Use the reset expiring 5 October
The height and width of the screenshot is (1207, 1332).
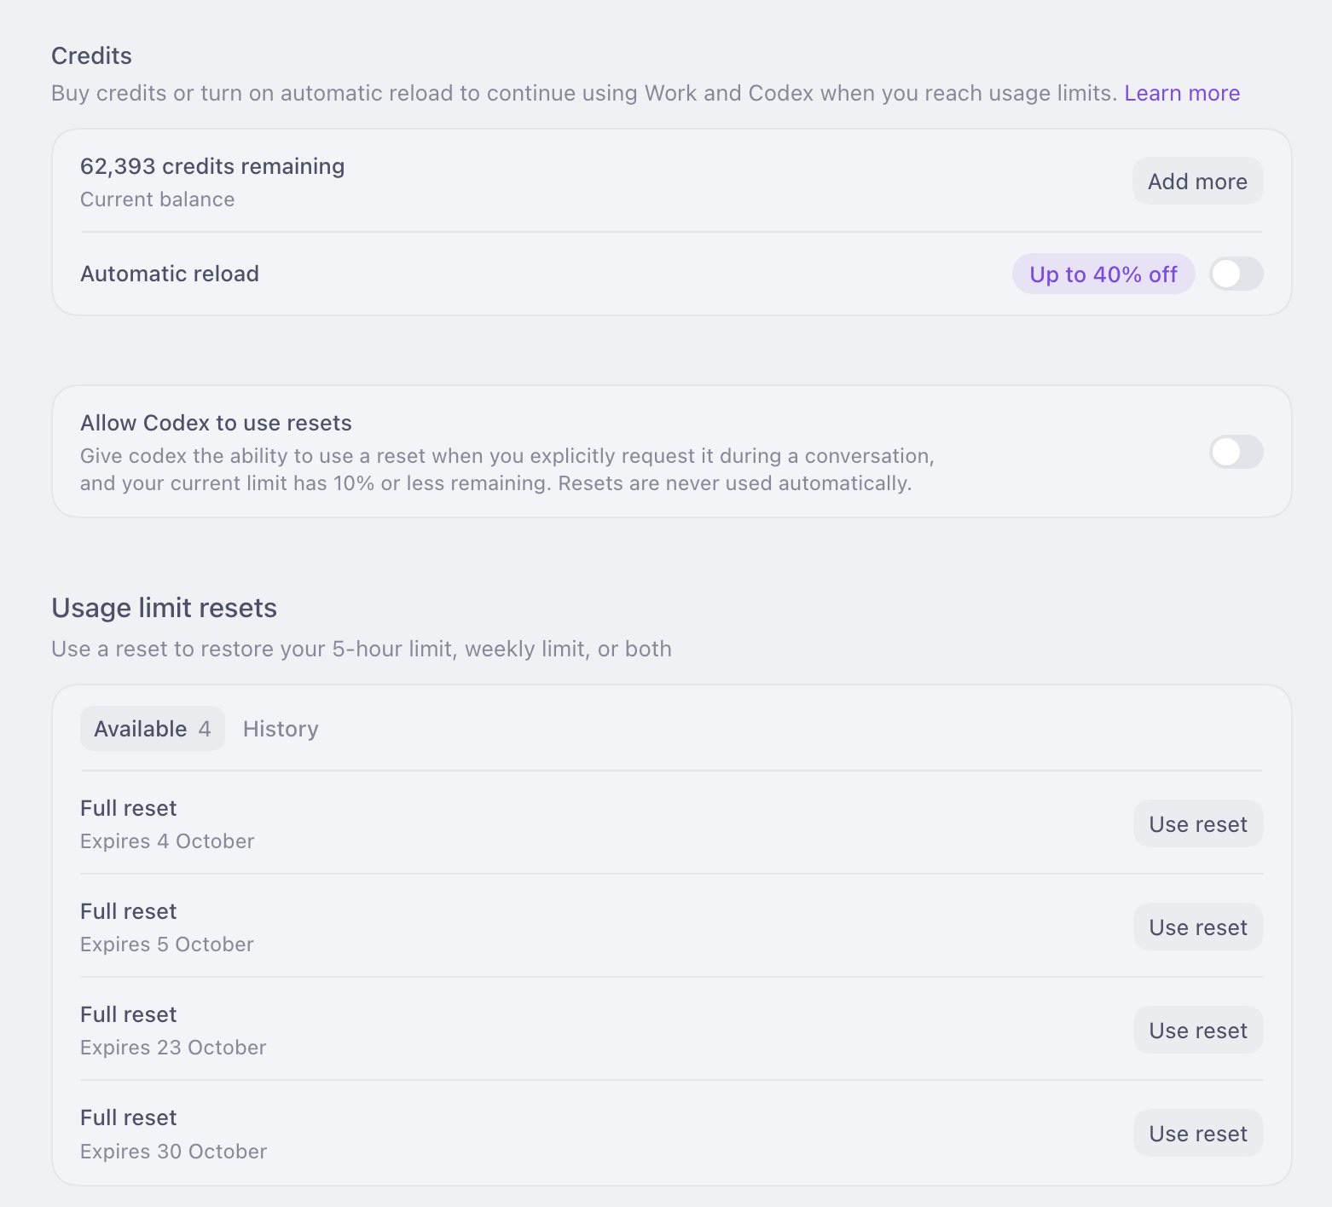coord(1197,927)
